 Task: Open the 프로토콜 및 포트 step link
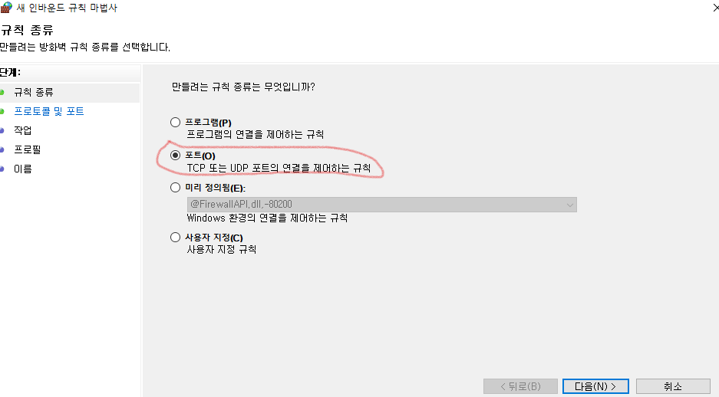tap(49, 111)
